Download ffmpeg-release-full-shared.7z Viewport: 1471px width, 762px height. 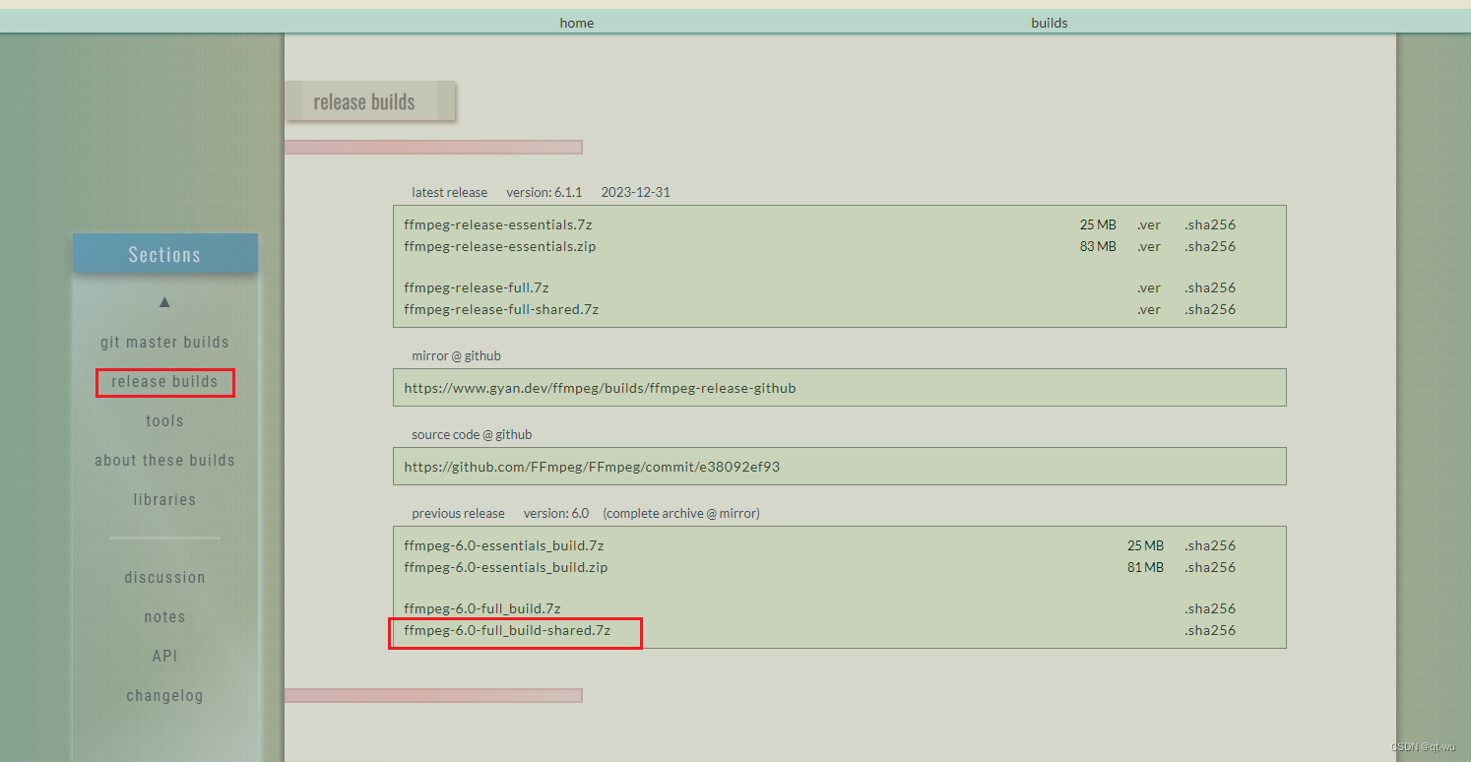click(501, 310)
